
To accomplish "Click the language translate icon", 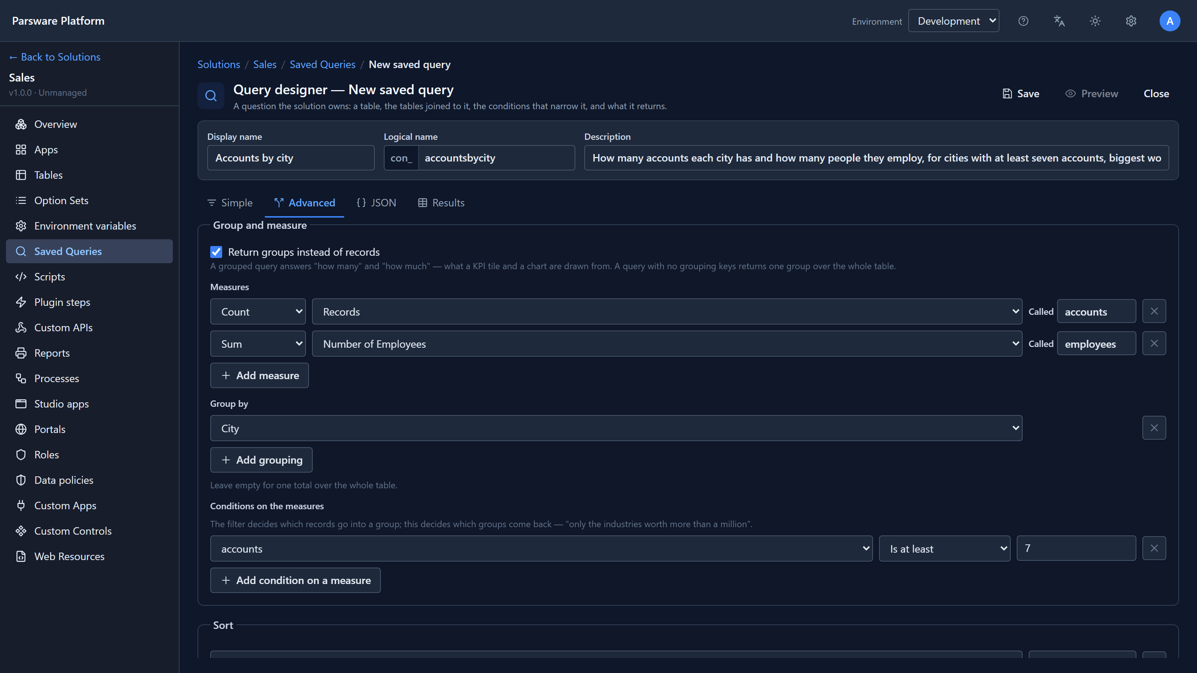I will [x=1059, y=21].
